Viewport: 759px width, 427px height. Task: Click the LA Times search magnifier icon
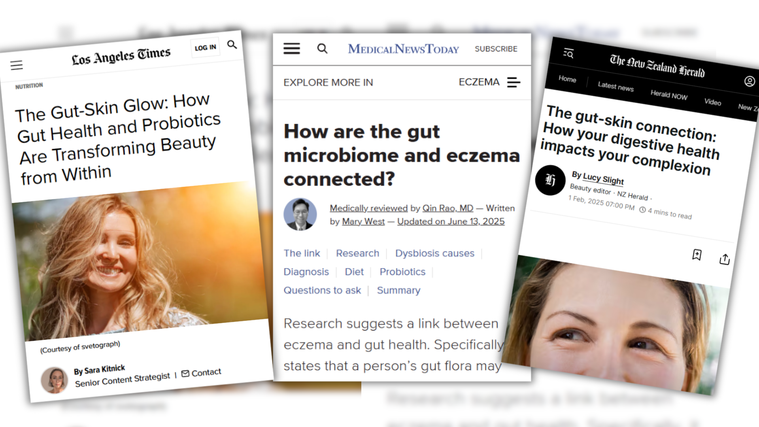[232, 45]
